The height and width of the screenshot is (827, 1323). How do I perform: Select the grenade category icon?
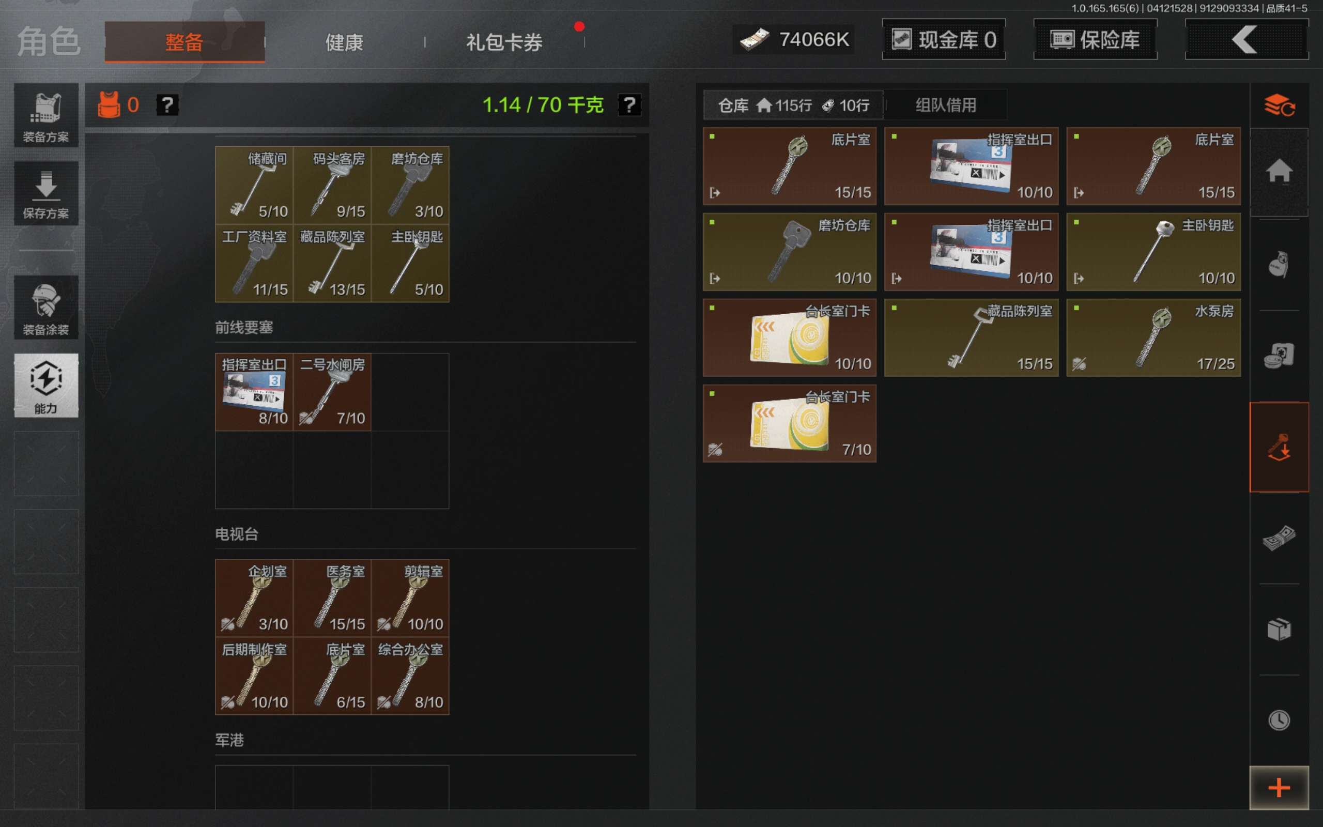tap(1279, 264)
